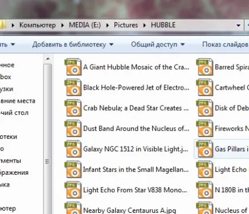Image resolution: width=249 pixels, height=214 pixels.
Task: Click Crab Nebula; a Dead Star Creates filename
Action: pos(136,108)
